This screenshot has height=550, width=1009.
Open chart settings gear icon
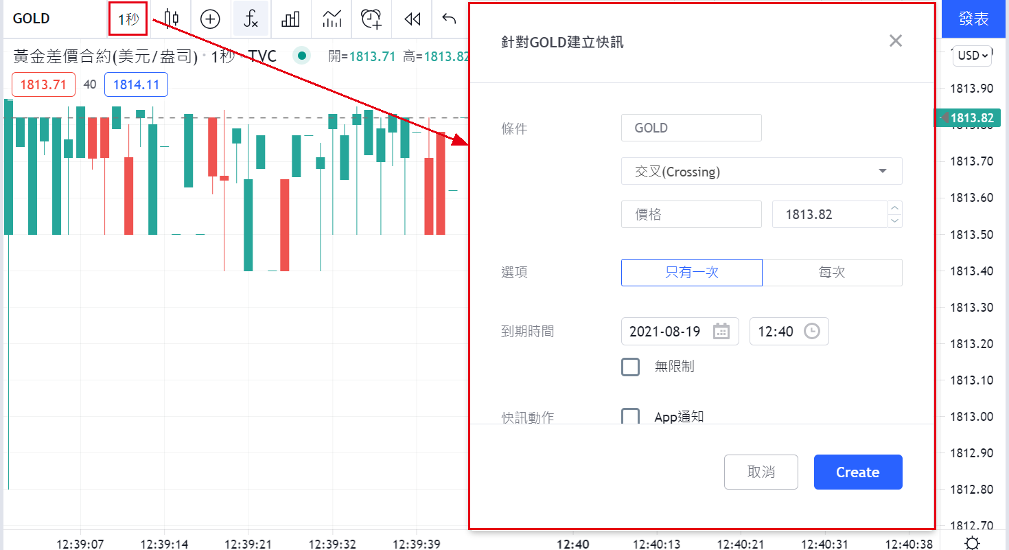tap(971, 542)
